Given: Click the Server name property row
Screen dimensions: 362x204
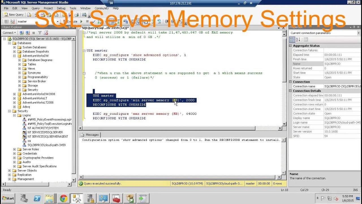Looking at the screenshot, I should point(327,127).
